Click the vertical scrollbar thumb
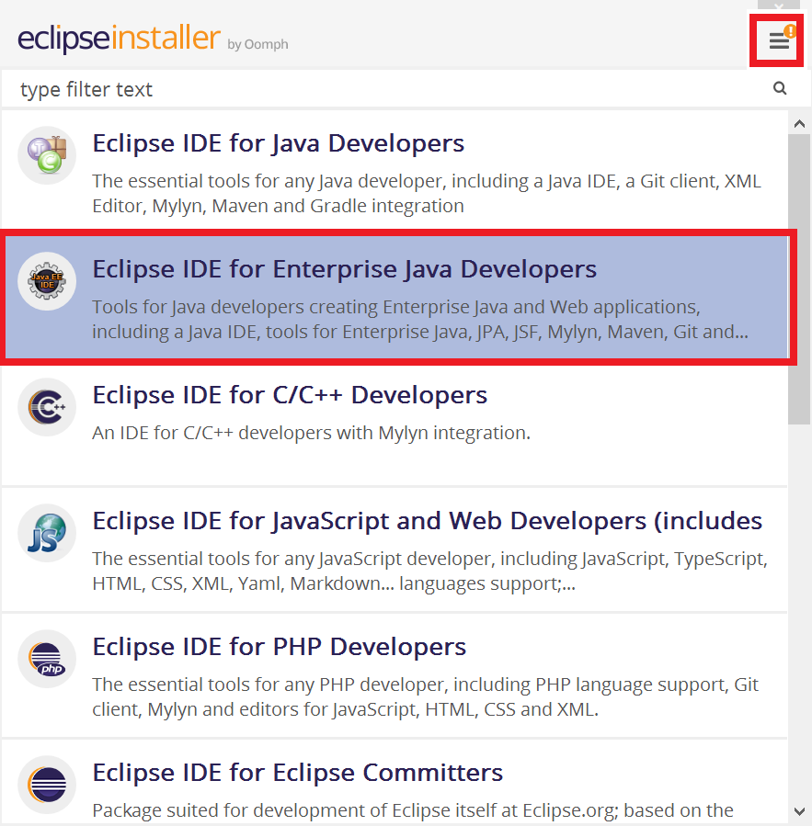Viewport: 812px width, 826px height. (799, 279)
